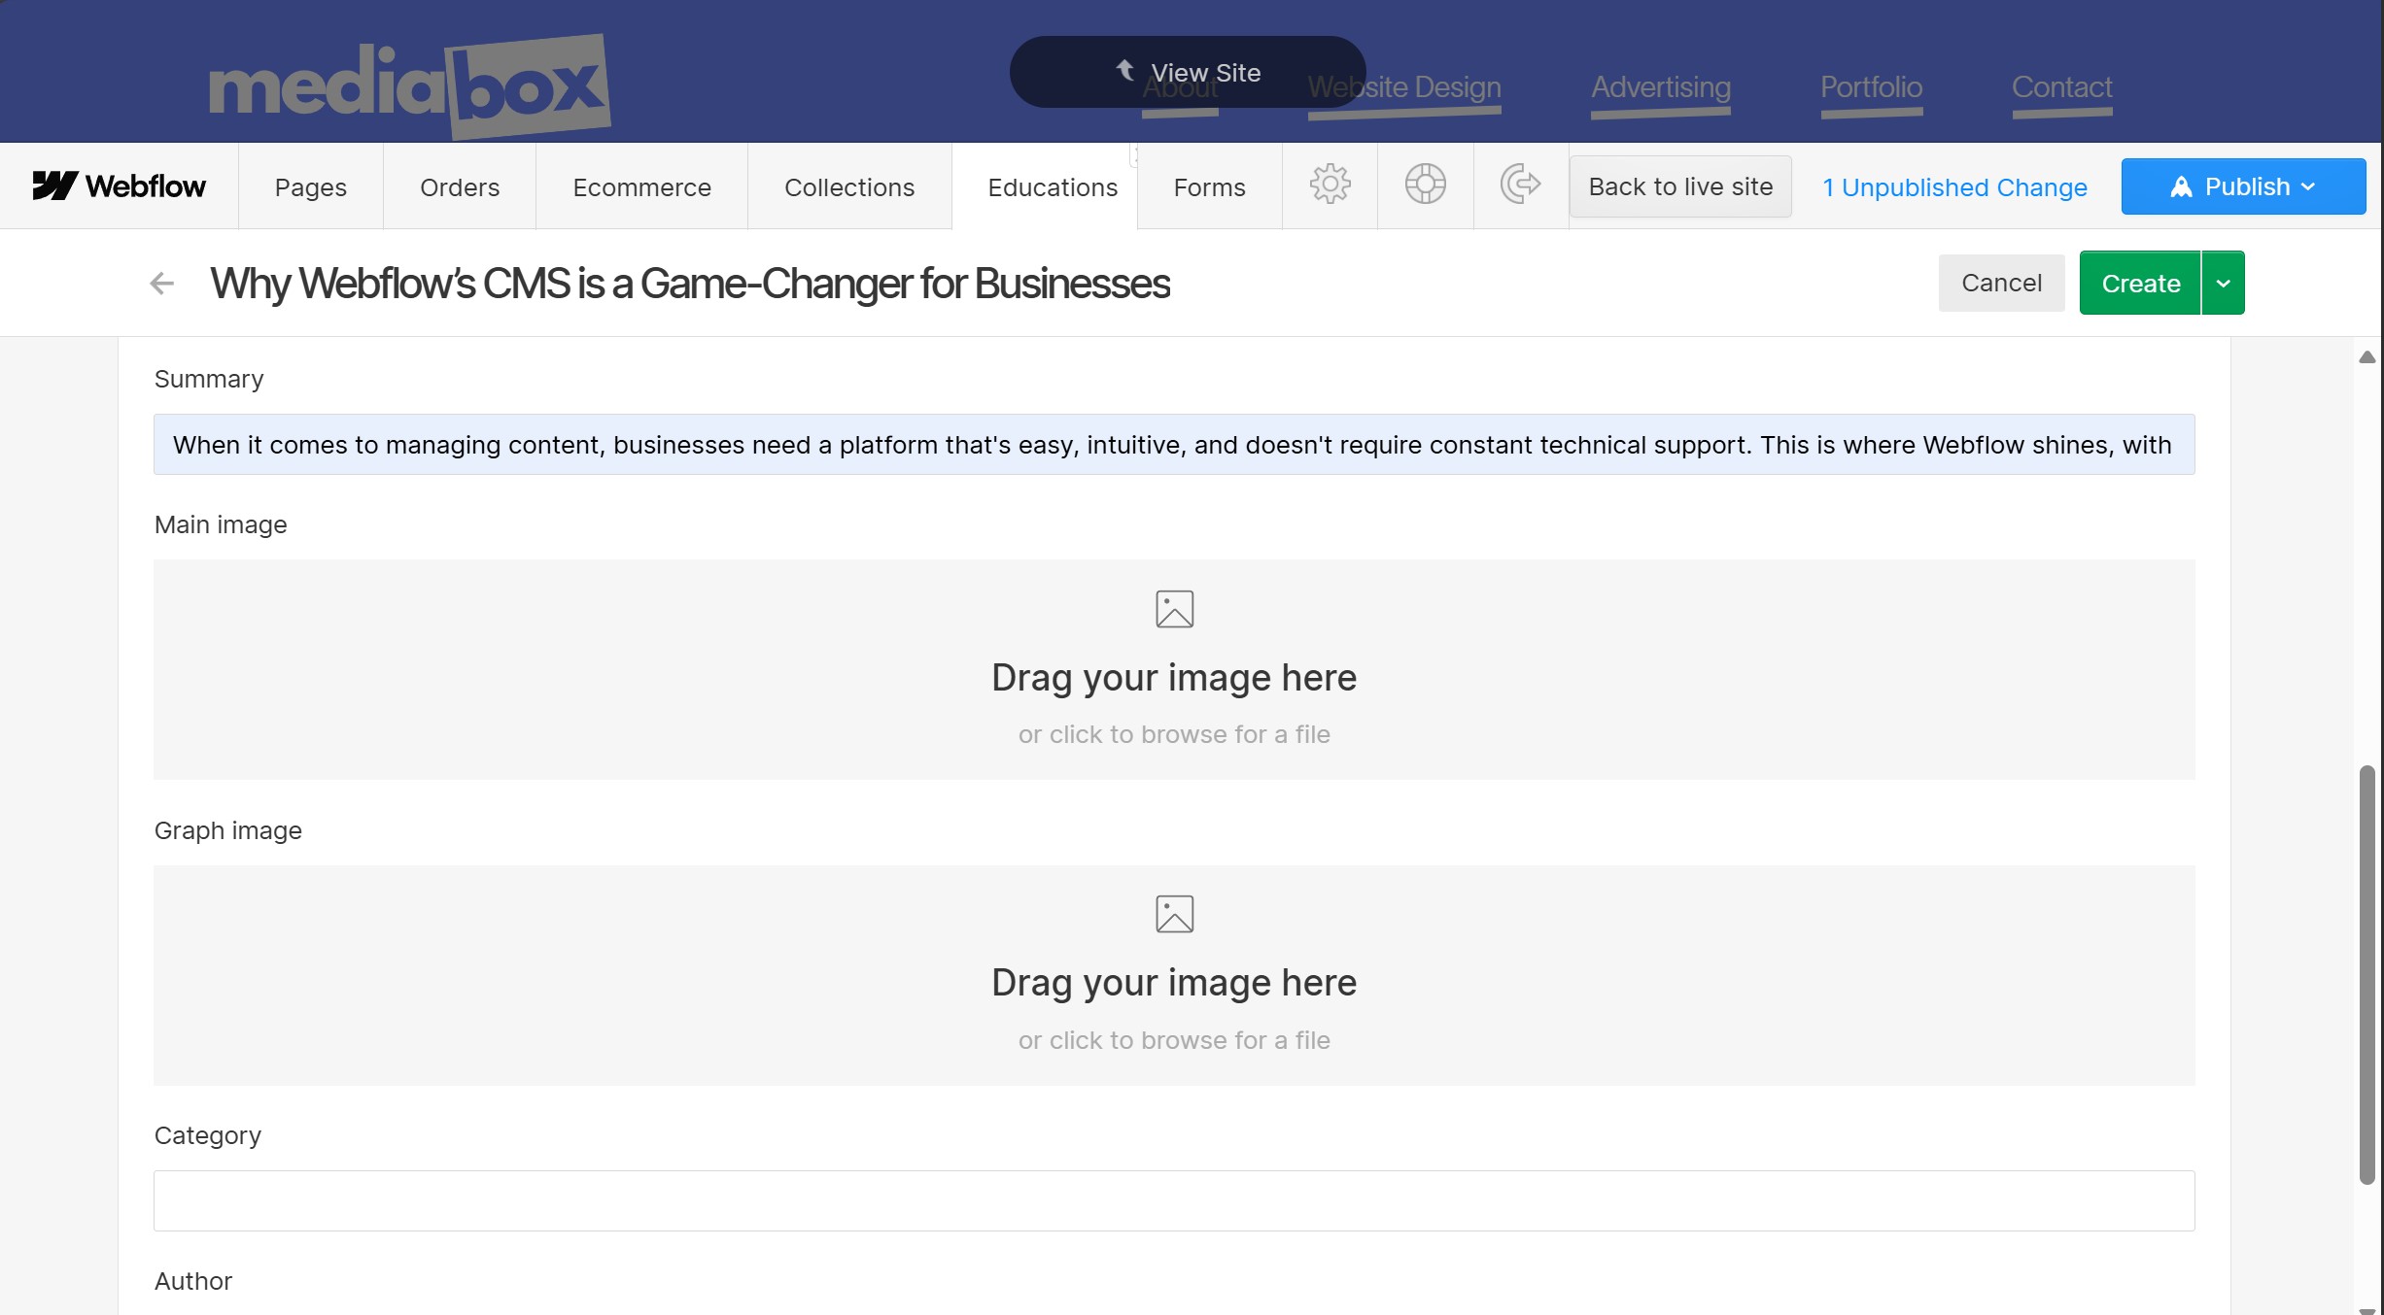Open the help lifebuoy icon
Image resolution: width=2384 pixels, height=1315 pixels.
coord(1425,184)
